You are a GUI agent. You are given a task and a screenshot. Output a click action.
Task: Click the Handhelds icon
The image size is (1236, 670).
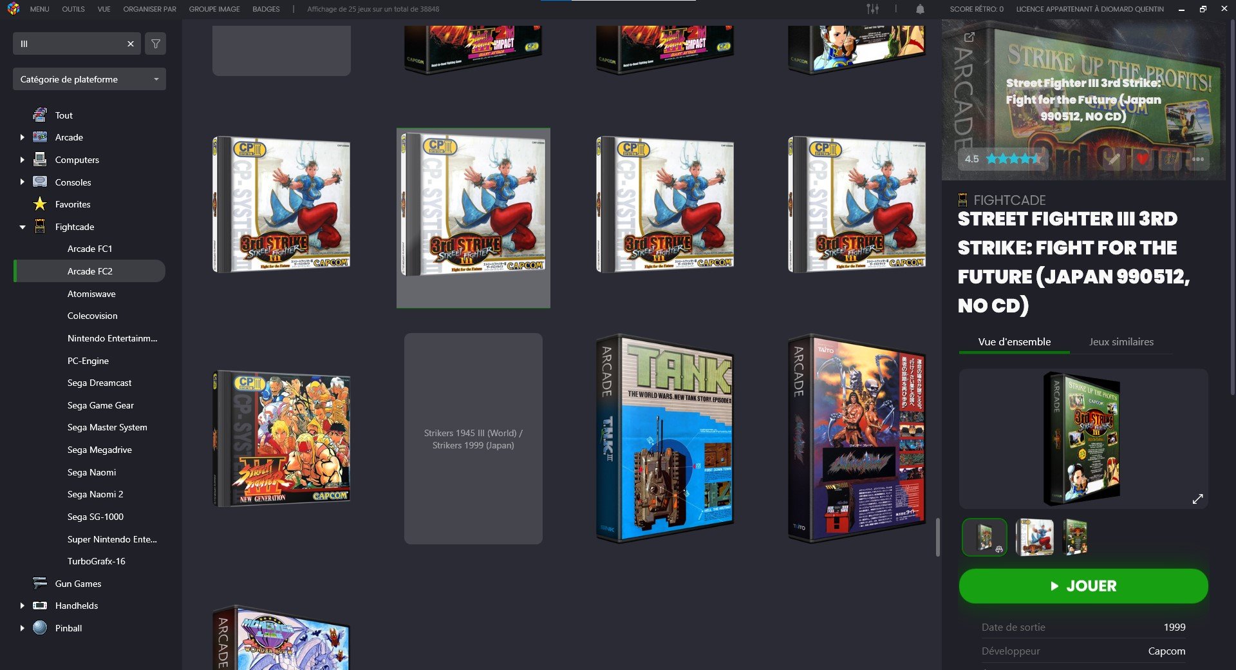[x=40, y=606]
